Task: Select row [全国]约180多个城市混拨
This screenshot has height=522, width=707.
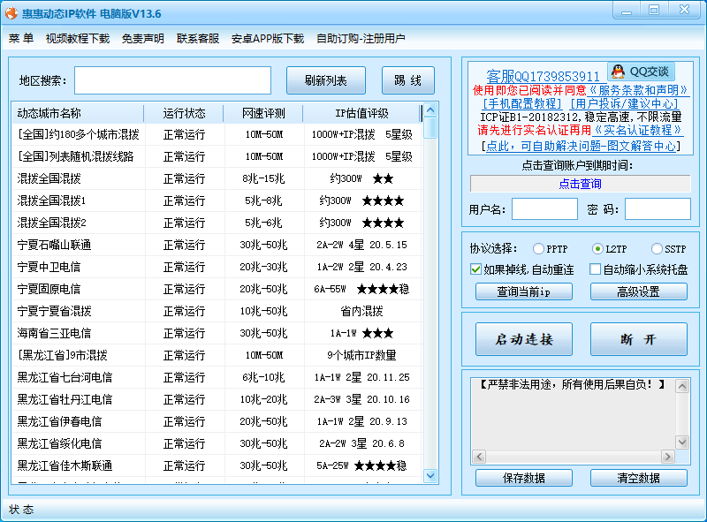Action: [217, 134]
